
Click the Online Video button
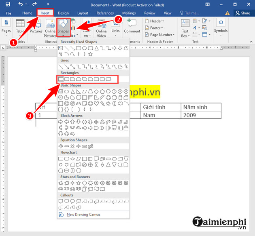[x=101, y=28]
